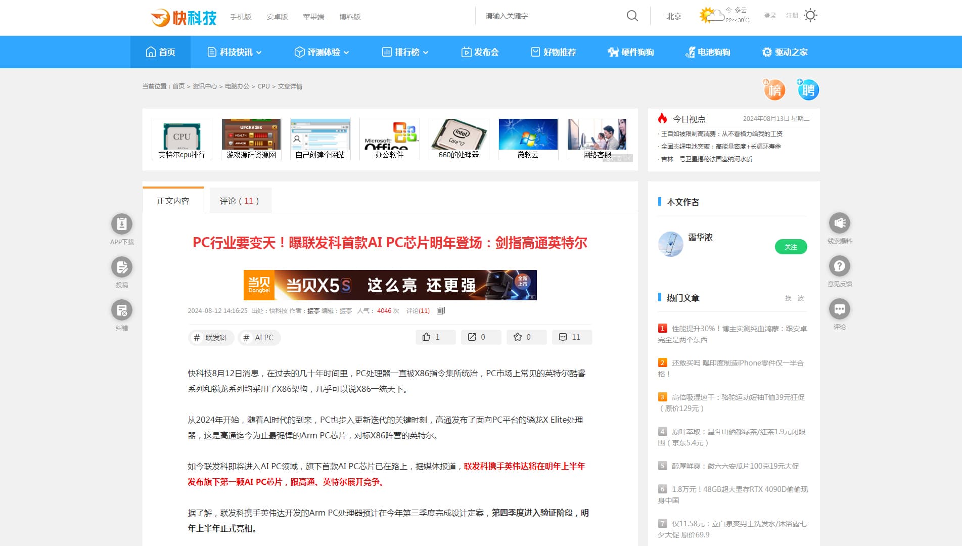This screenshot has height=546, width=962.
Task: Open the 英特尔cpu排行 thumbnail
Action: tap(182, 139)
